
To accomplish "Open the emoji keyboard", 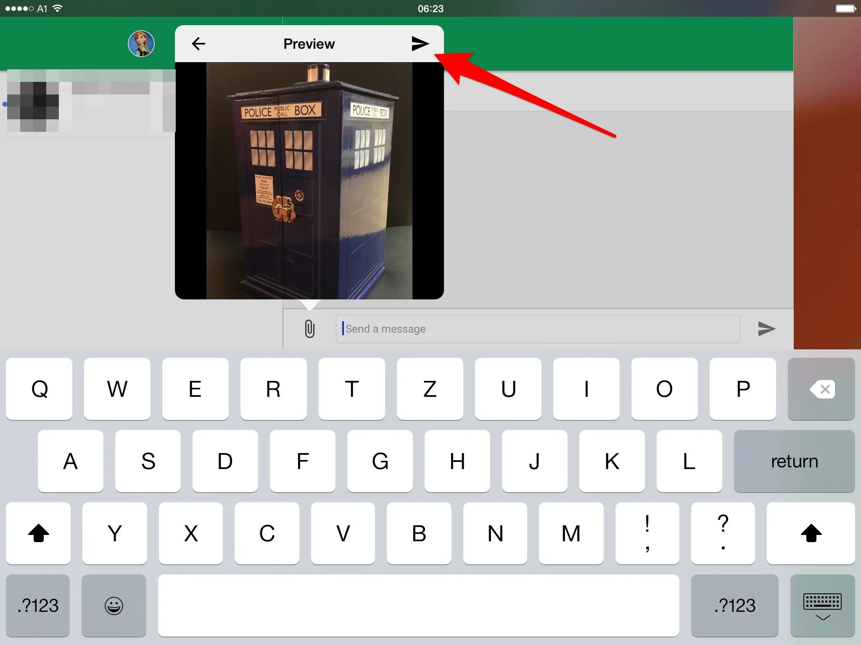I will pos(114,606).
